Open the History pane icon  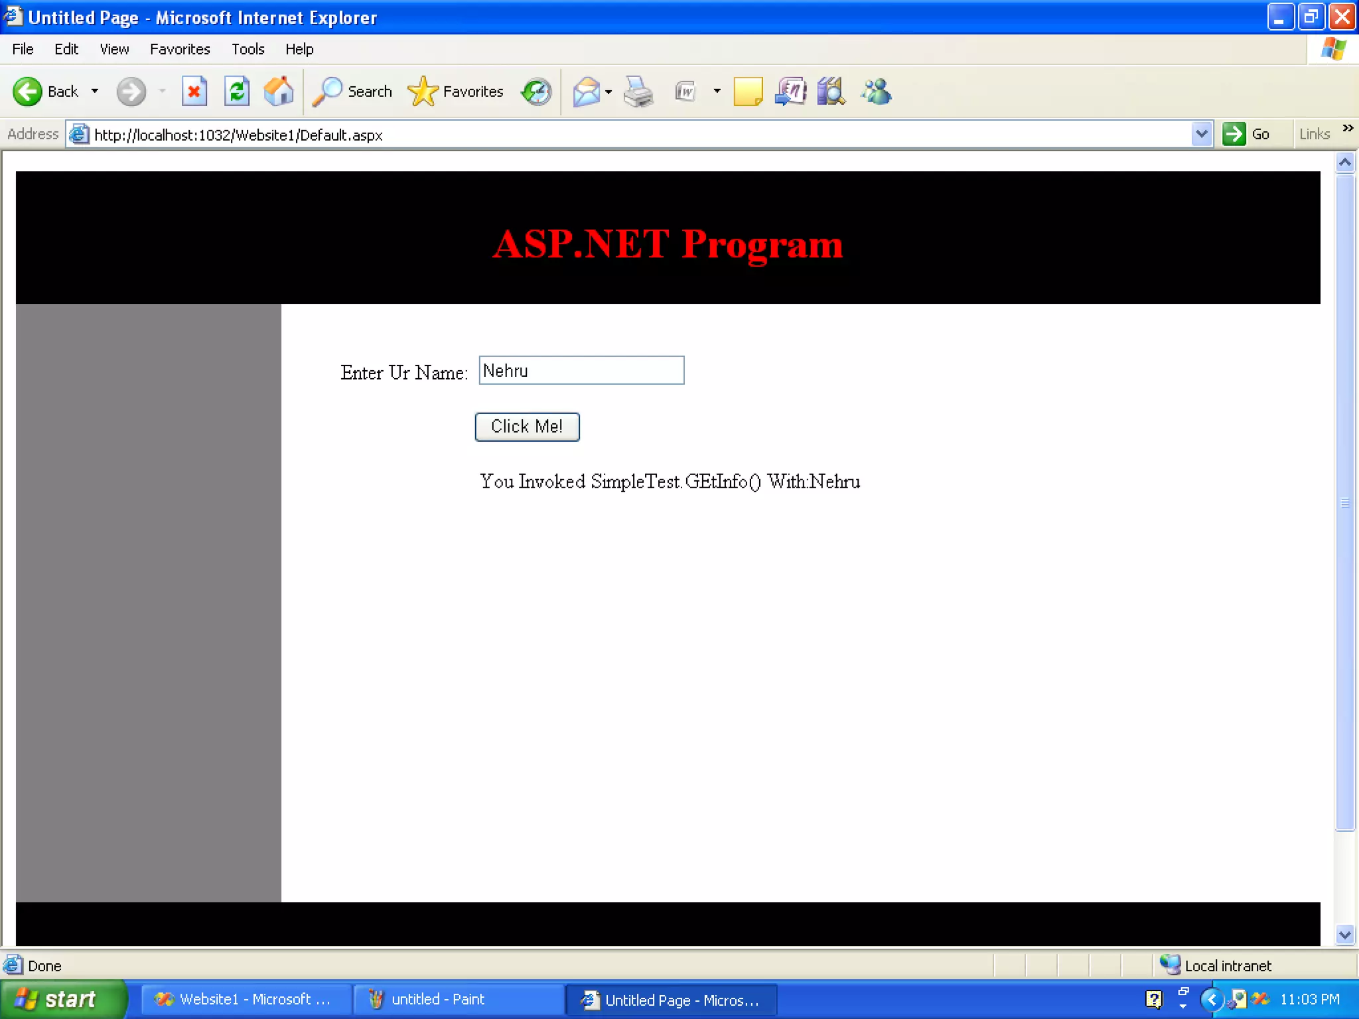[536, 92]
